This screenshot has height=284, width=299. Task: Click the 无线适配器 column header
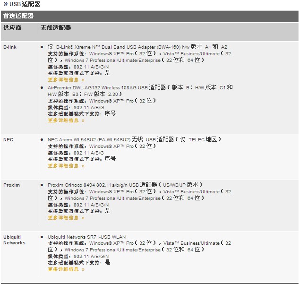[56, 28]
